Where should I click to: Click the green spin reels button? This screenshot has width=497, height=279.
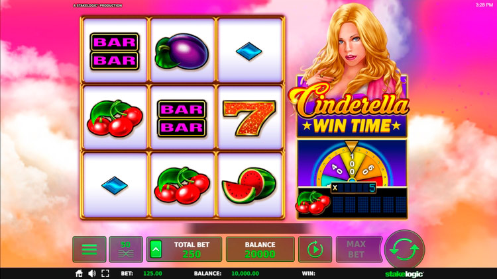pos(404,249)
